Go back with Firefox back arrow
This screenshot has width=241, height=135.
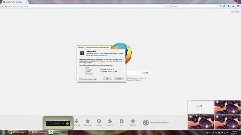coord(3,6)
